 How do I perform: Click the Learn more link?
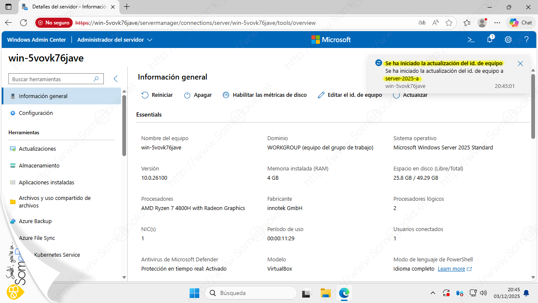coord(451,268)
